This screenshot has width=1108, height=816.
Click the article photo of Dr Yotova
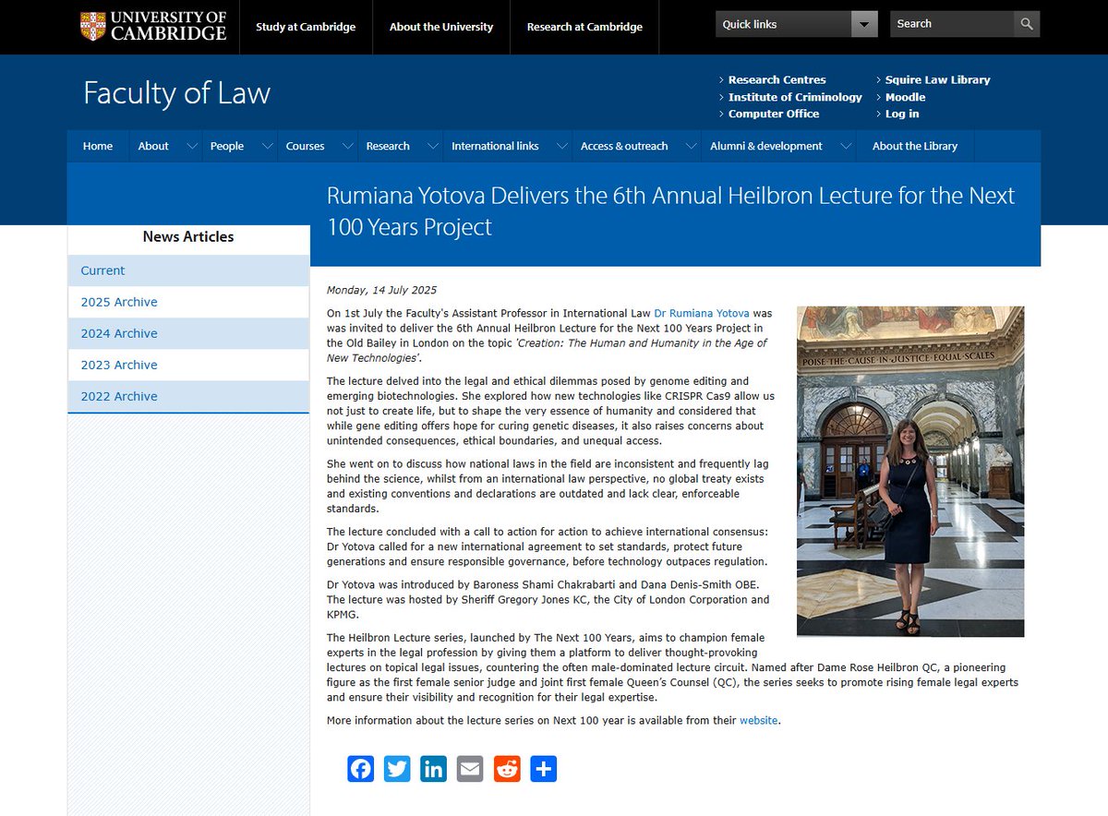point(910,472)
